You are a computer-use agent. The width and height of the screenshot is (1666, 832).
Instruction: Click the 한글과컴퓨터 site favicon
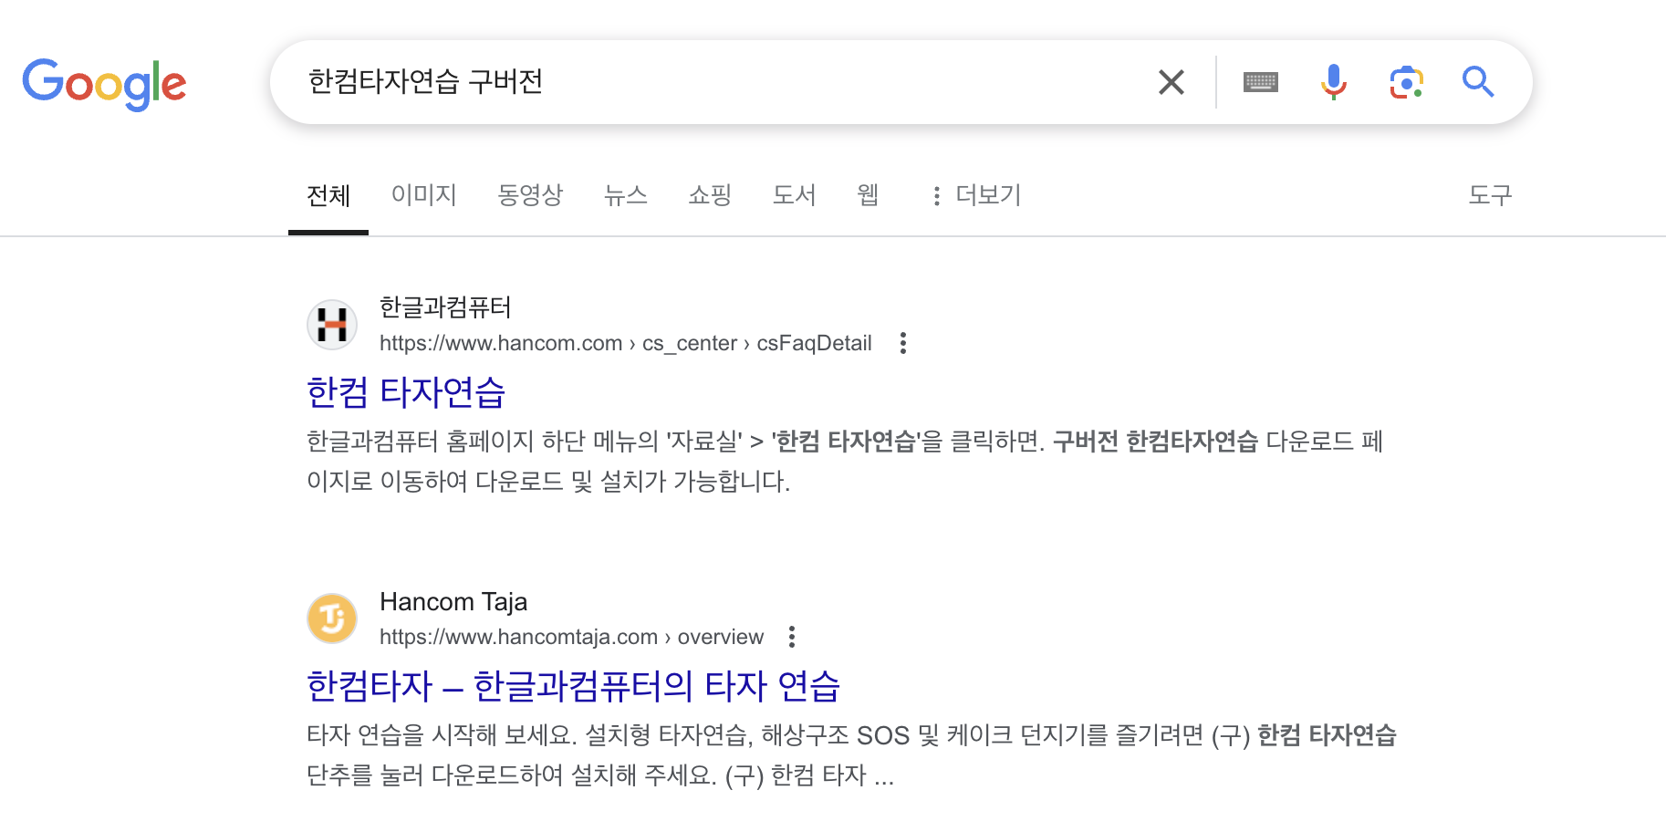tap(332, 325)
